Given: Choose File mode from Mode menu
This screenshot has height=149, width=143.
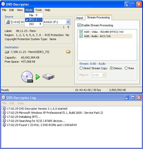Looking at the screenshot, I should click(34, 15).
